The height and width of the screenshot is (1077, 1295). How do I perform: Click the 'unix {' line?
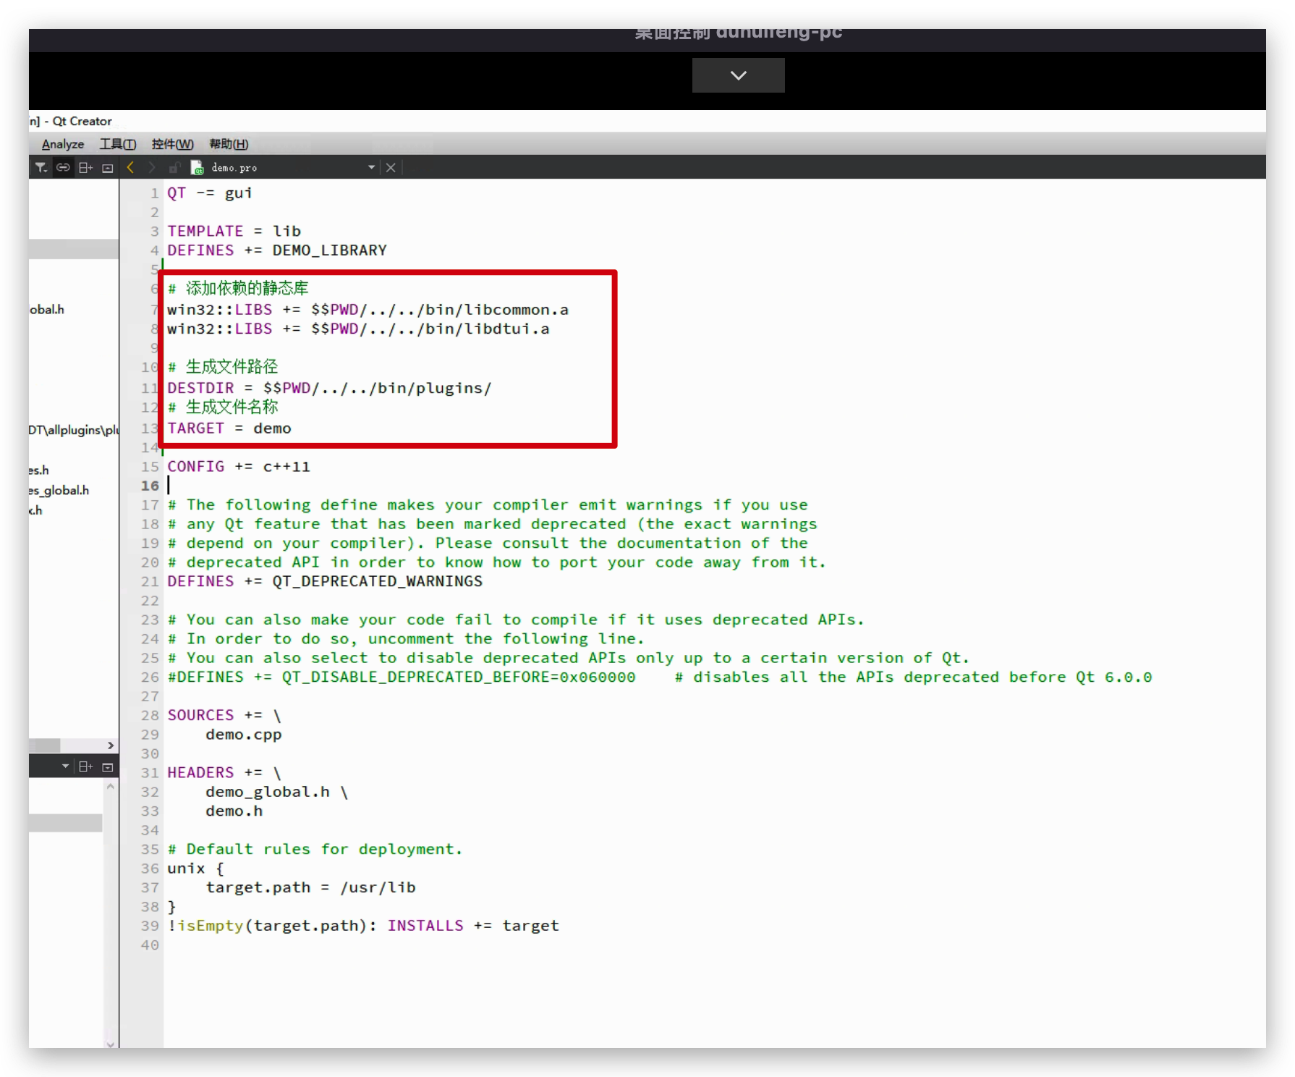pyautogui.click(x=196, y=869)
